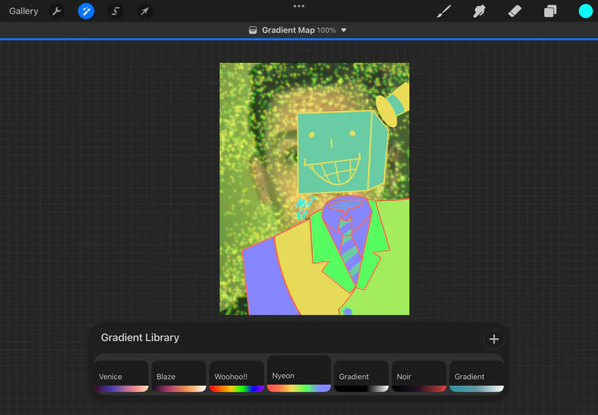Choose the black-to-white Gradient preset

[x=361, y=376]
